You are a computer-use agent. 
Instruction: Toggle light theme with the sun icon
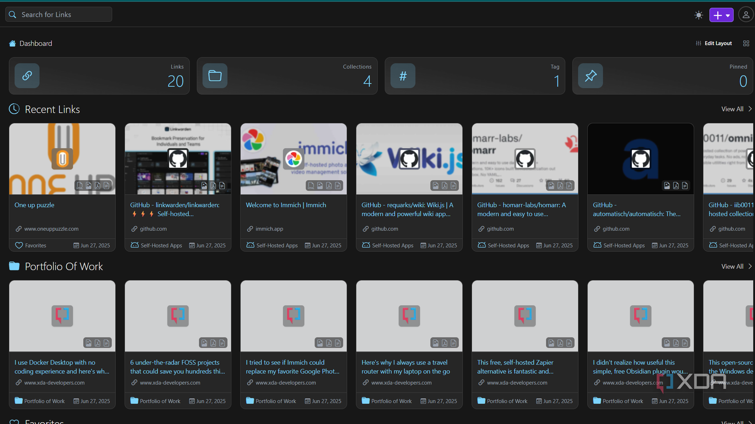pos(699,14)
